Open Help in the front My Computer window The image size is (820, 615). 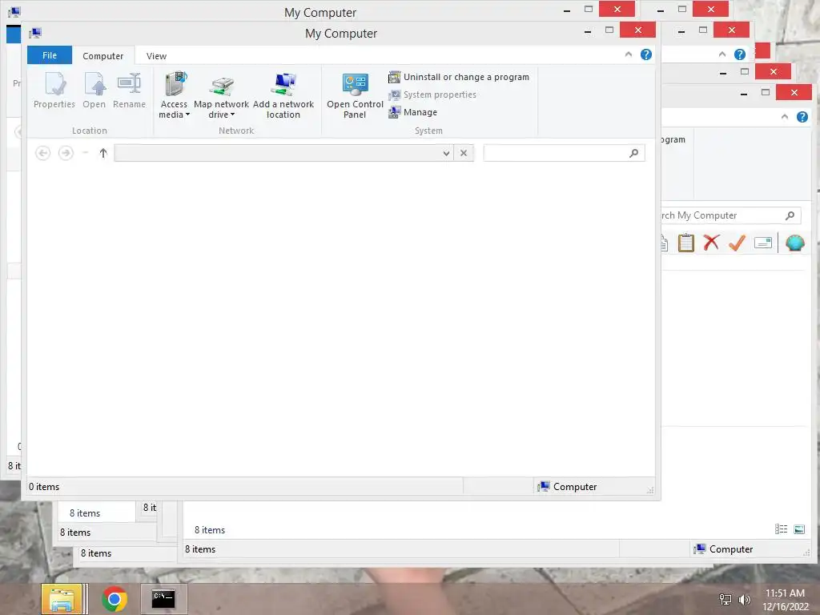click(x=646, y=54)
